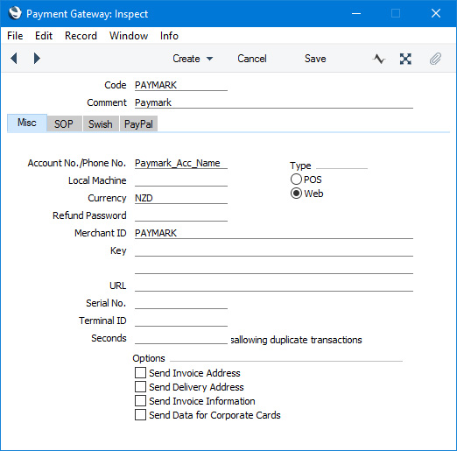The height and width of the screenshot is (451, 457).
Task: Switch to the Swish tab
Action: pyautogui.click(x=101, y=124)
